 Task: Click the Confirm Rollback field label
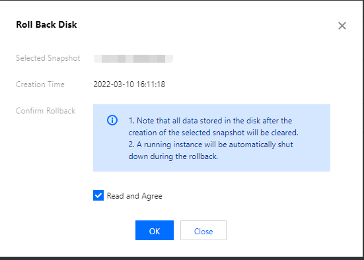[46, 111]
